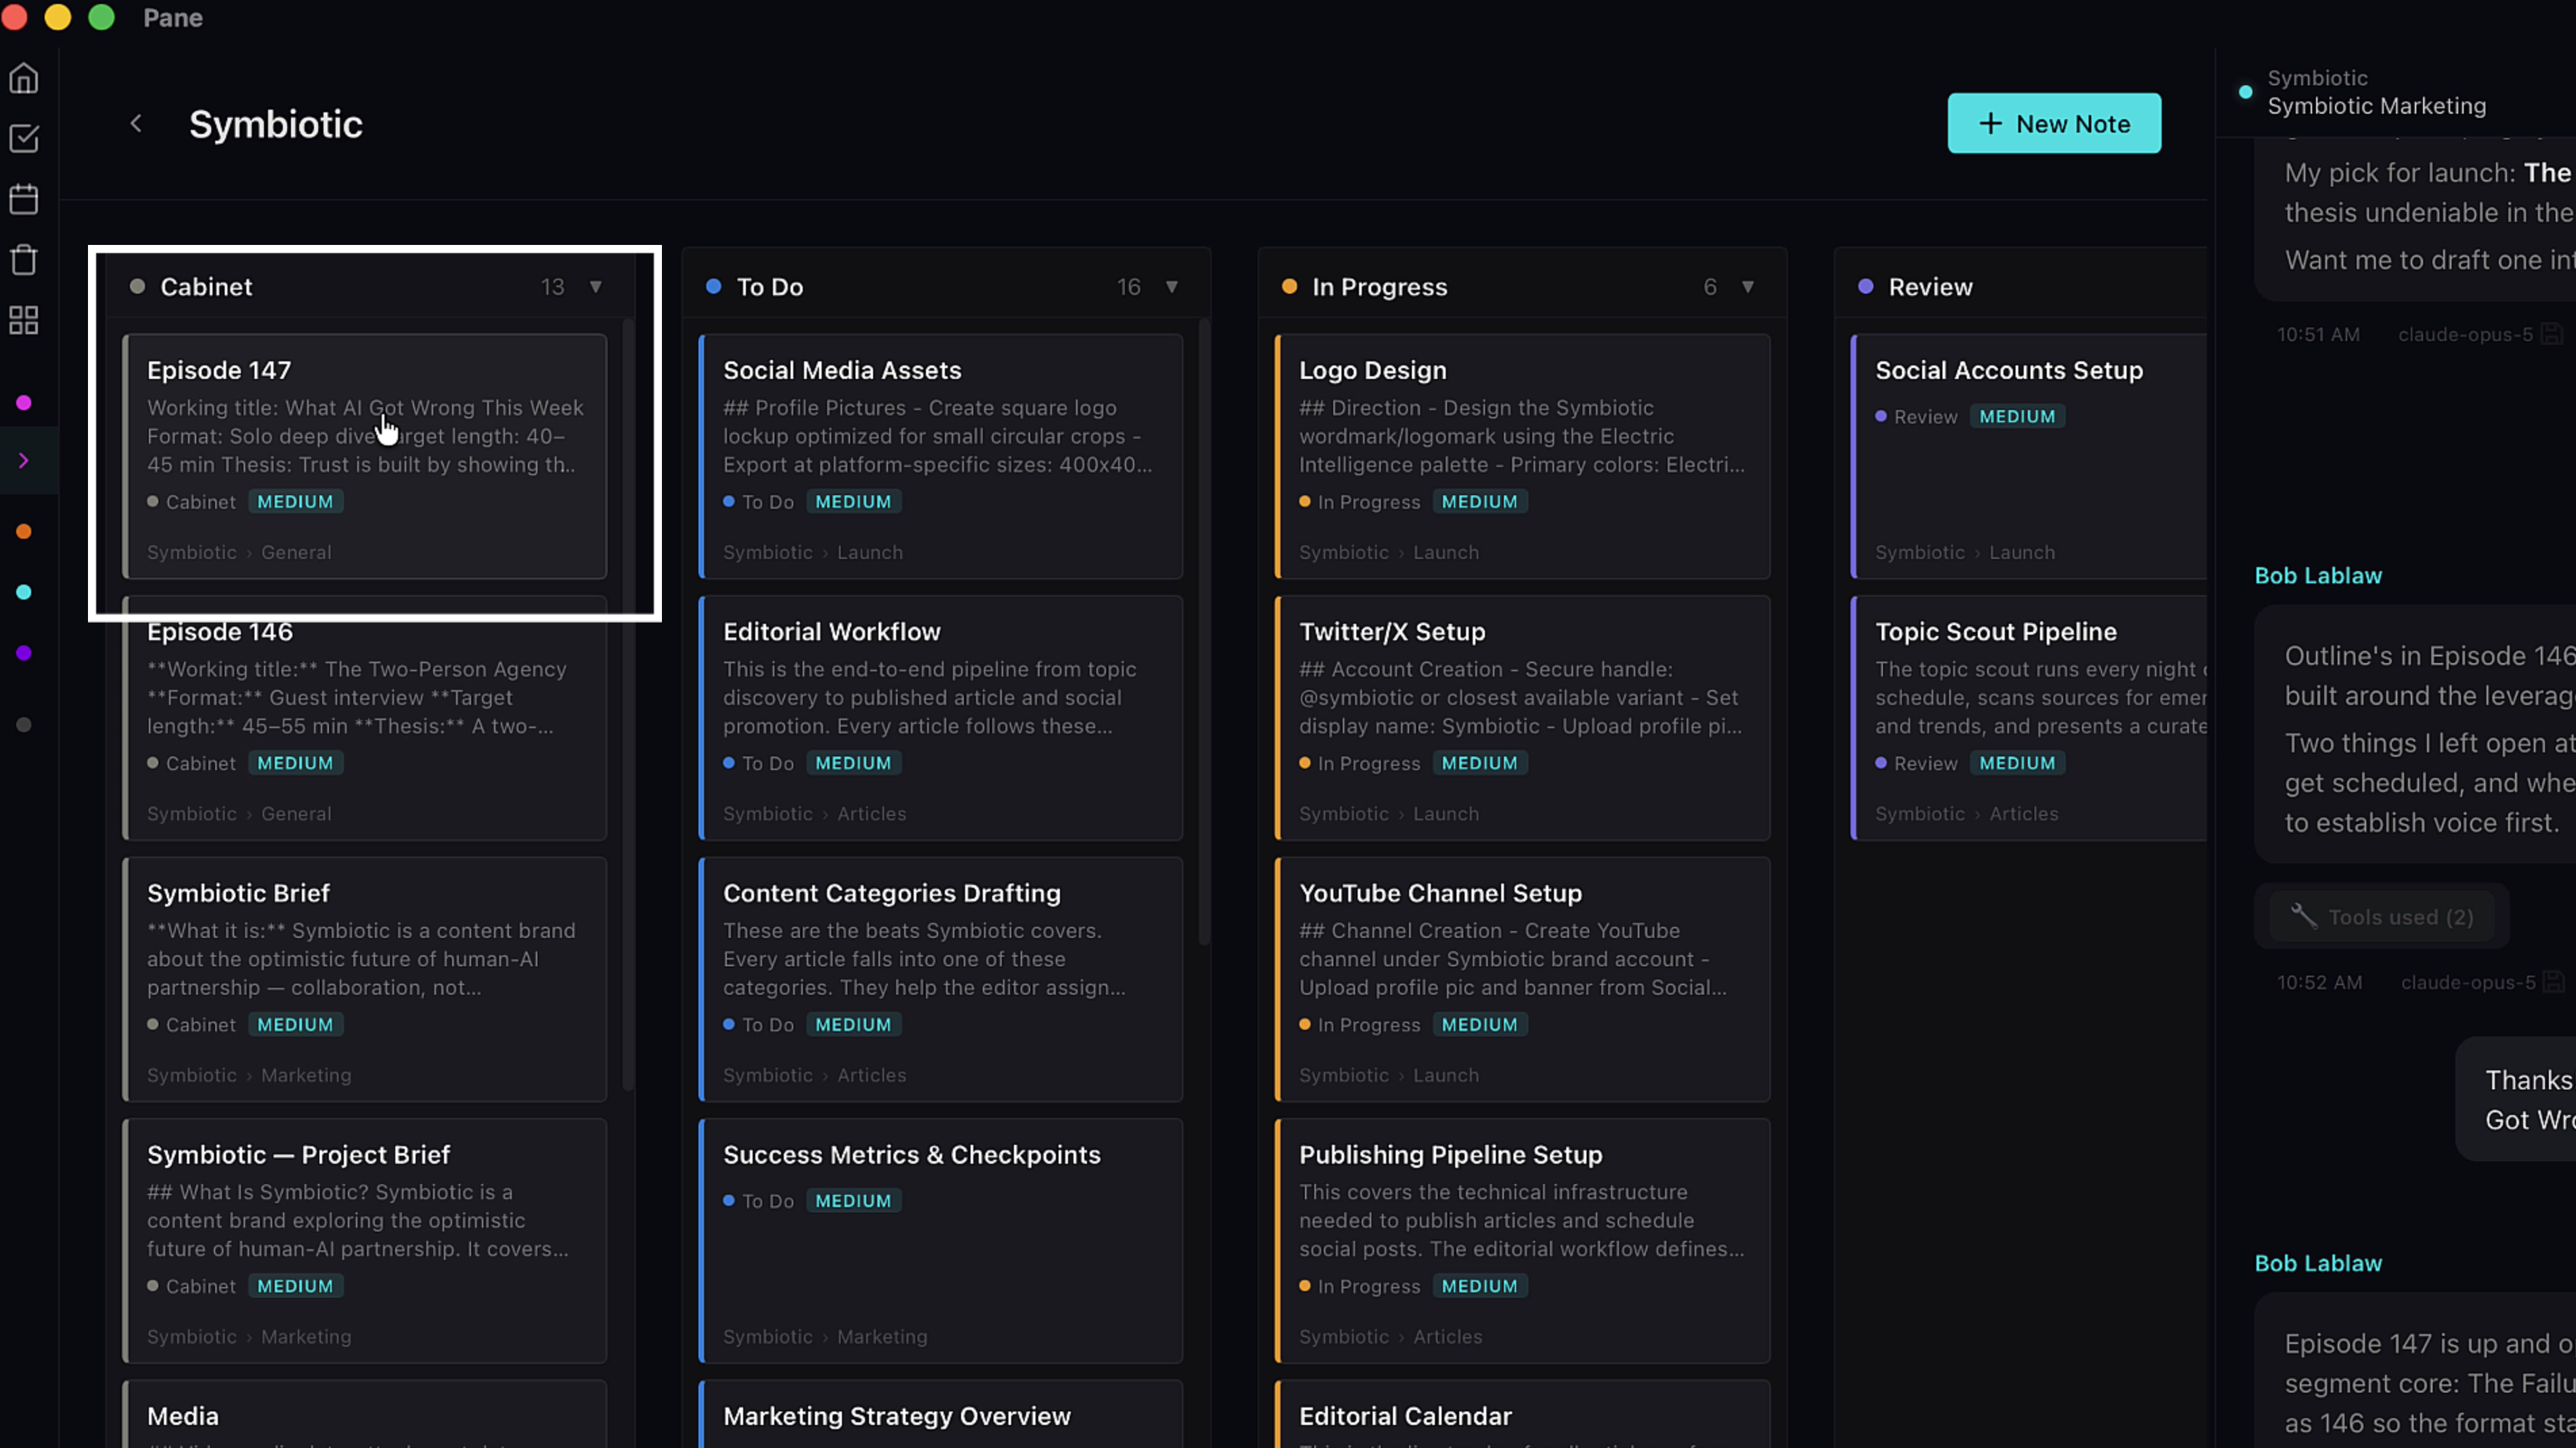Screen dimensions: 2576x1448
Task: Open the Home icon in sidebar
Action: 24,78
